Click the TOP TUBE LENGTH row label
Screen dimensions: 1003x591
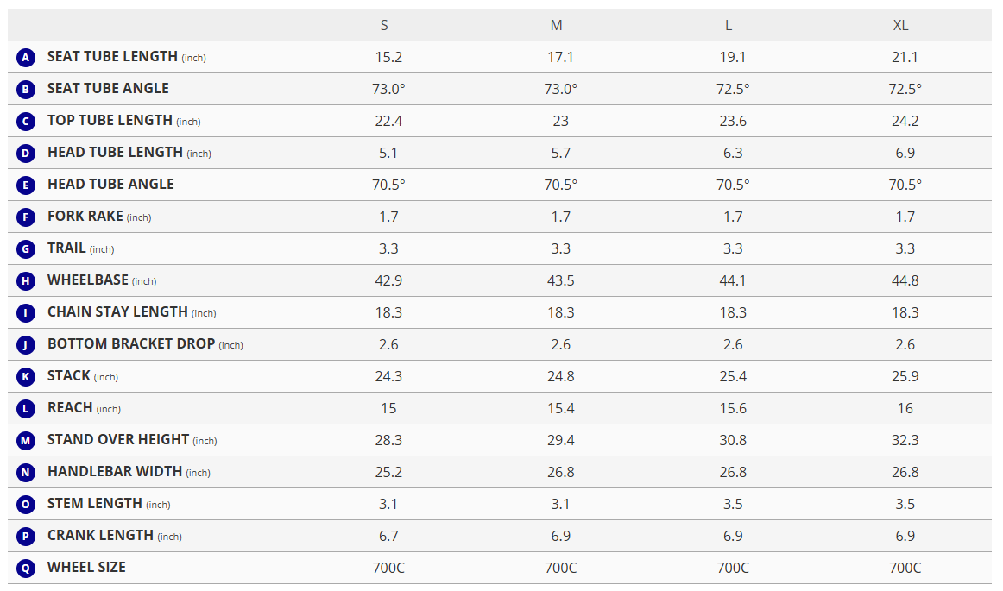(110, 121)
